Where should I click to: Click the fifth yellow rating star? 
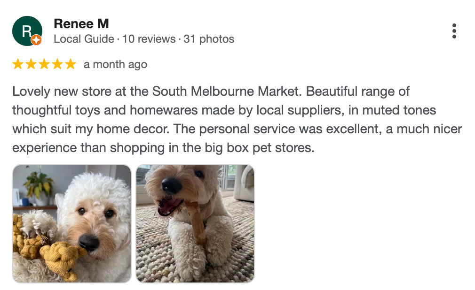[70, 64]
